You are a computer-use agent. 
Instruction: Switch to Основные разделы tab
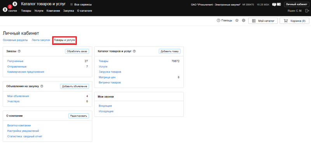[15, 40]
